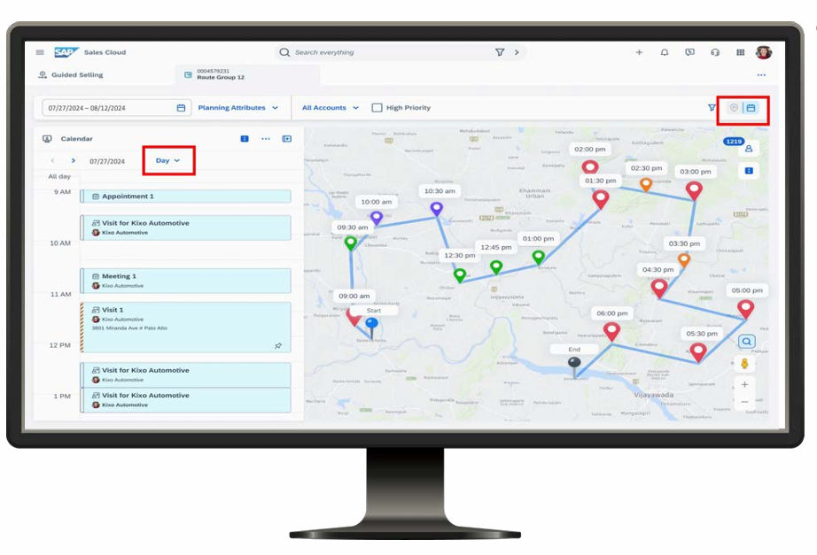Enable the High Priority checkbox
Image resolution: width=817 pixels, height=555 pixels.
377,108
